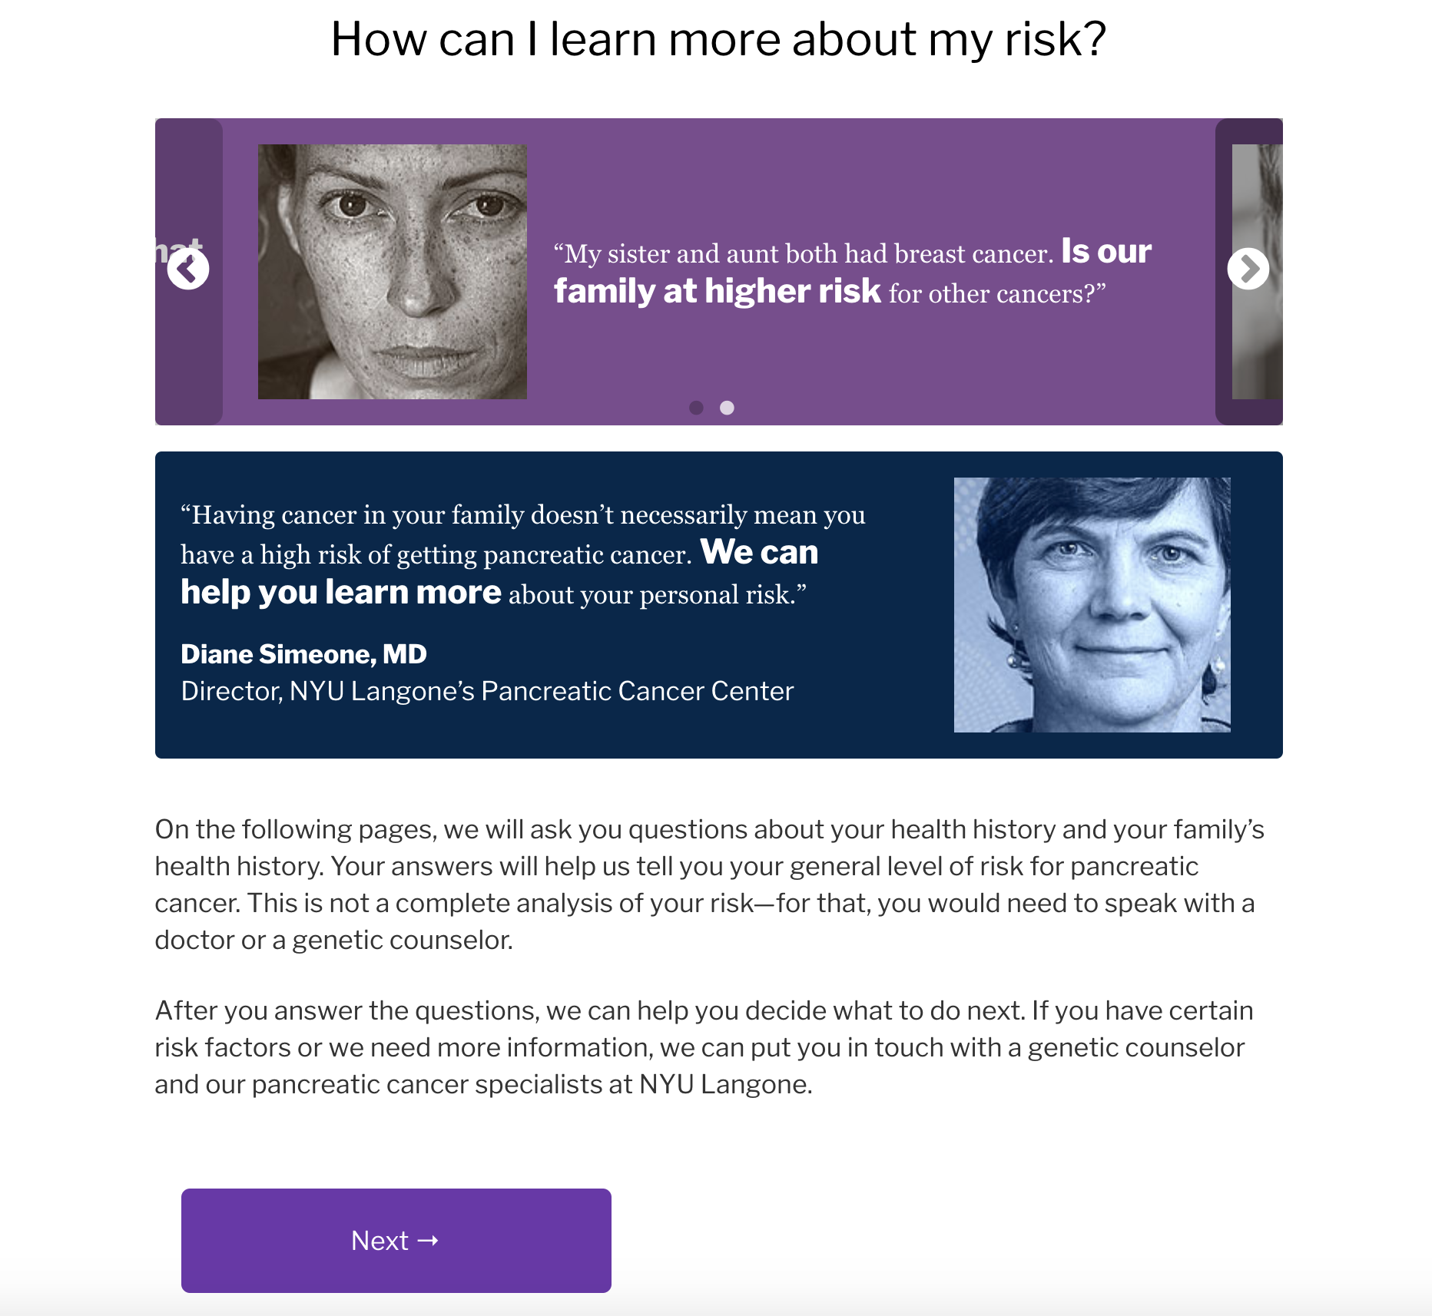Click the name "Diane Simeone, MD"
This screenshot has width=1432, height=1316.
coord(303,654)
